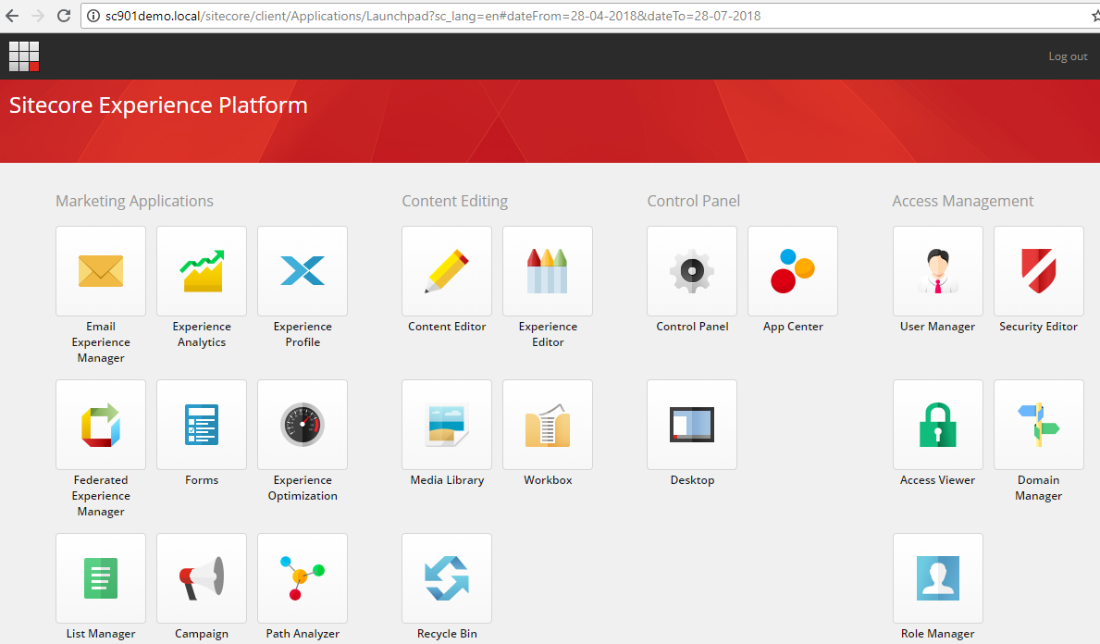View site information icon in address bar
The height and width of the screenshot is (644, 1100).
point(93,16)
